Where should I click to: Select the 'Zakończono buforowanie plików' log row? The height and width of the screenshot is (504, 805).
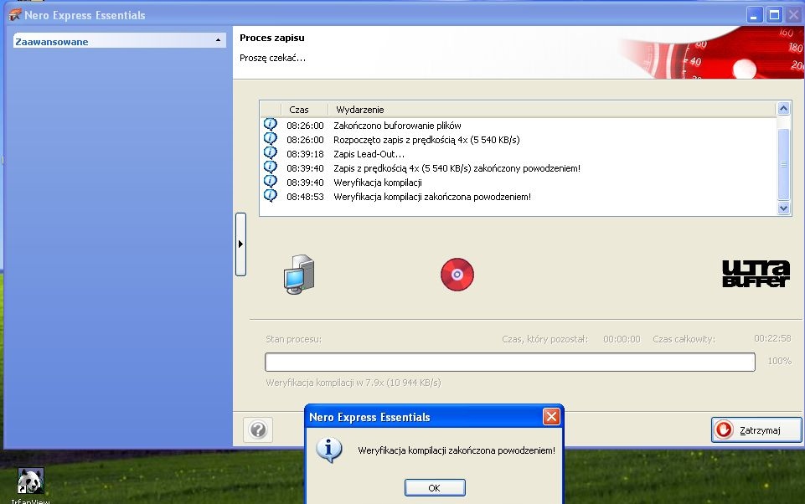pyautogui.click(x=519, y=126)
